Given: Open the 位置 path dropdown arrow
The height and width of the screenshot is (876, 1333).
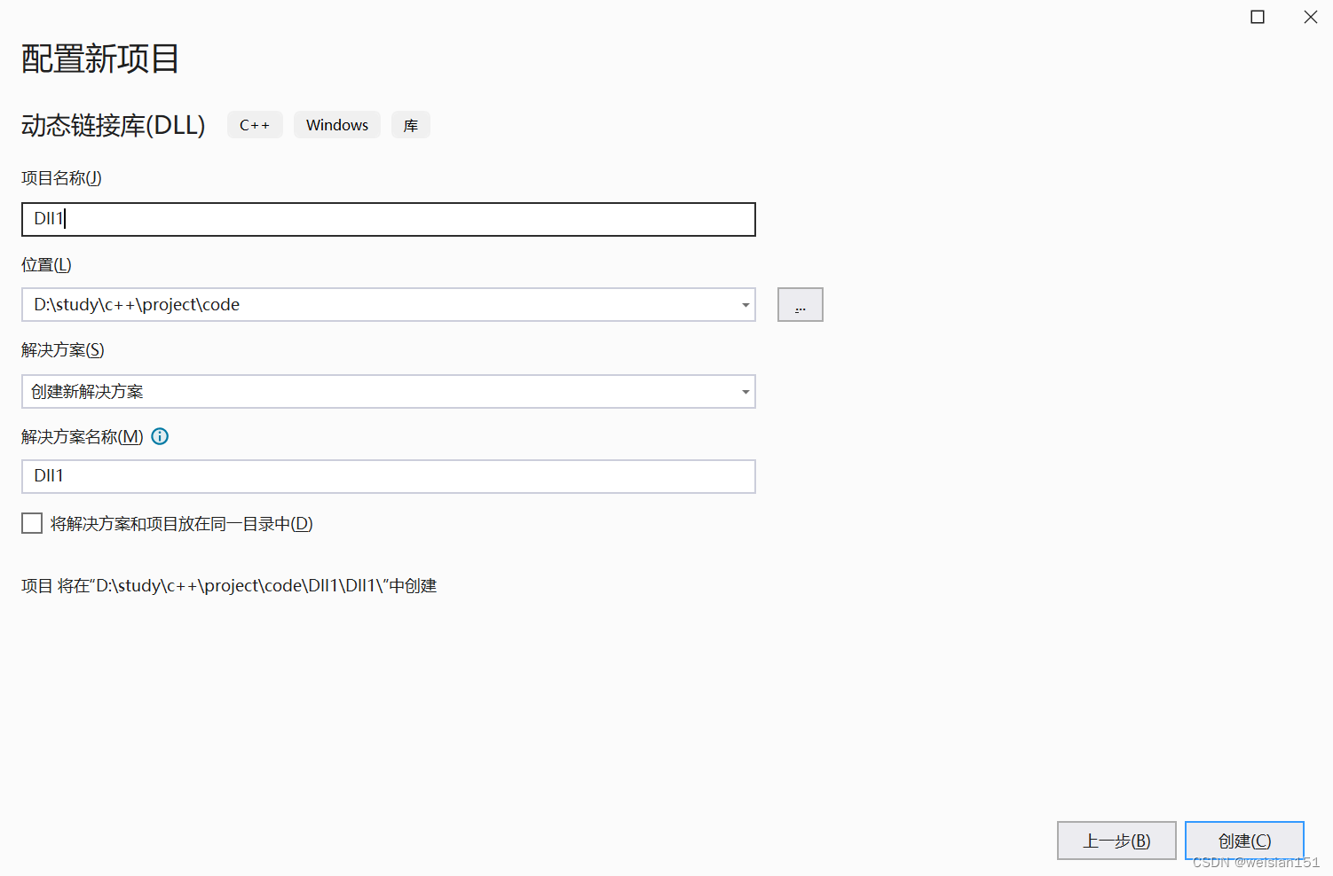Looking at the screenshot, I should click(745, 305).
